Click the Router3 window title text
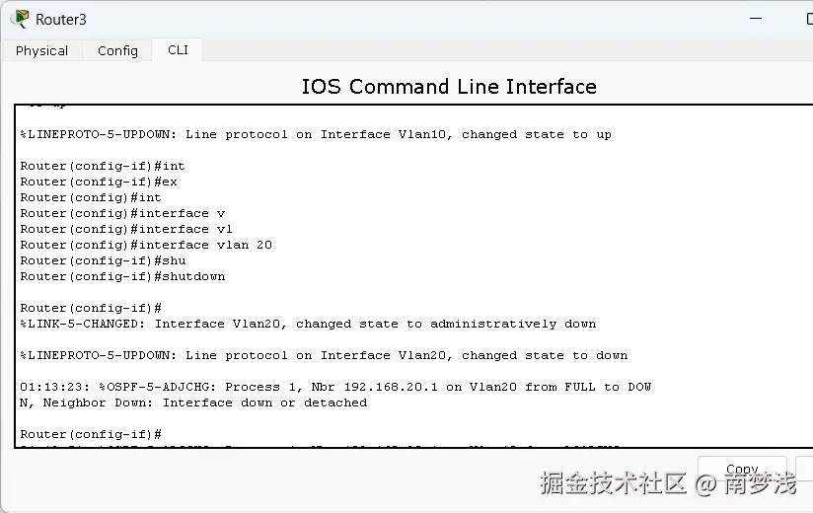Image resolution: width=813 pixels, height=513 pixels. point(60,20)
